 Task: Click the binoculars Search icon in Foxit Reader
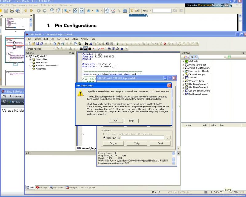(x=125, y=10)
